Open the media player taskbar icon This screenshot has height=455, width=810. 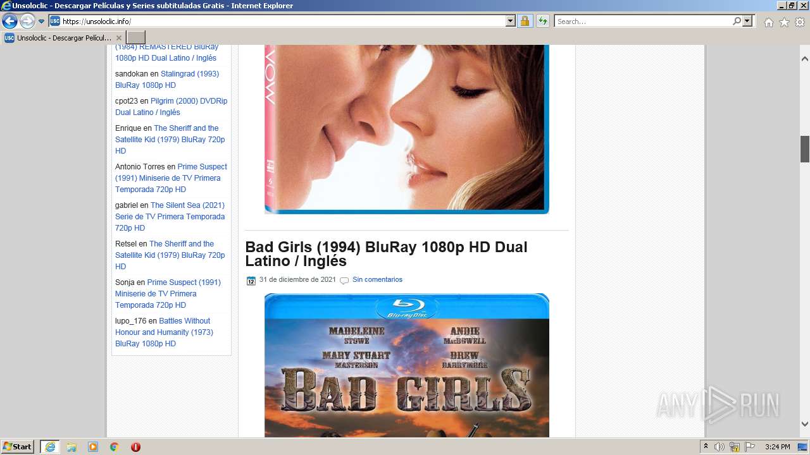pyautogui.click(x=93, y=447)
